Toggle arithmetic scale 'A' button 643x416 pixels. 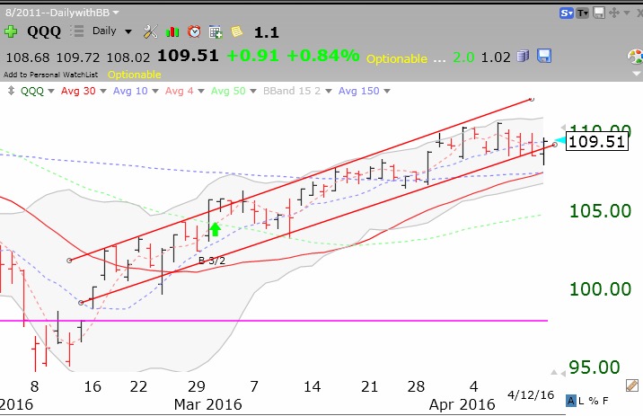(571, 401)
